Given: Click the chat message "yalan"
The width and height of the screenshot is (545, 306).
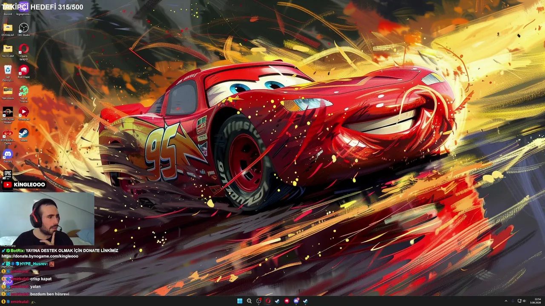Looking at the screenshot, I should coord(35,286).
